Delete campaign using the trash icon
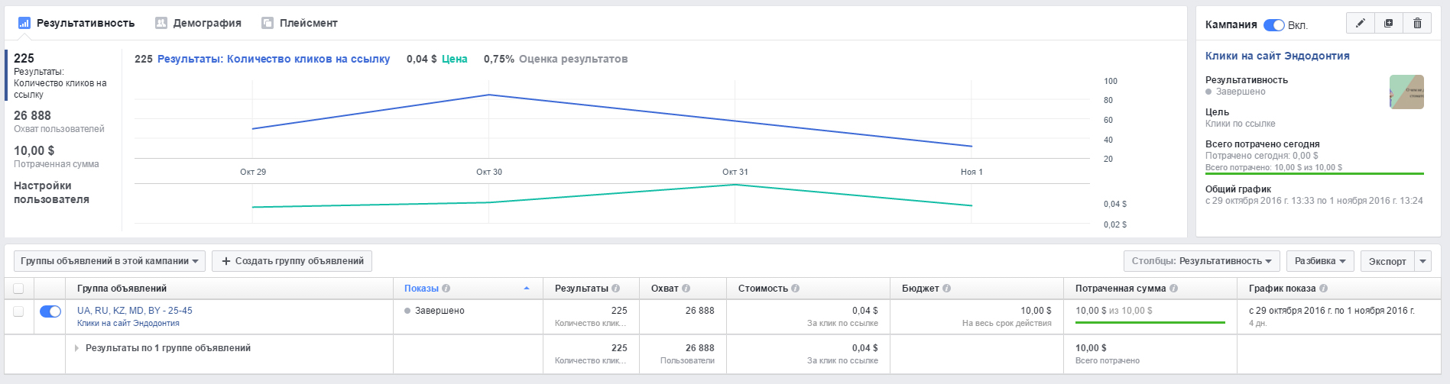The height and width of the screenshot is (384, 1450). (1417, 24)
